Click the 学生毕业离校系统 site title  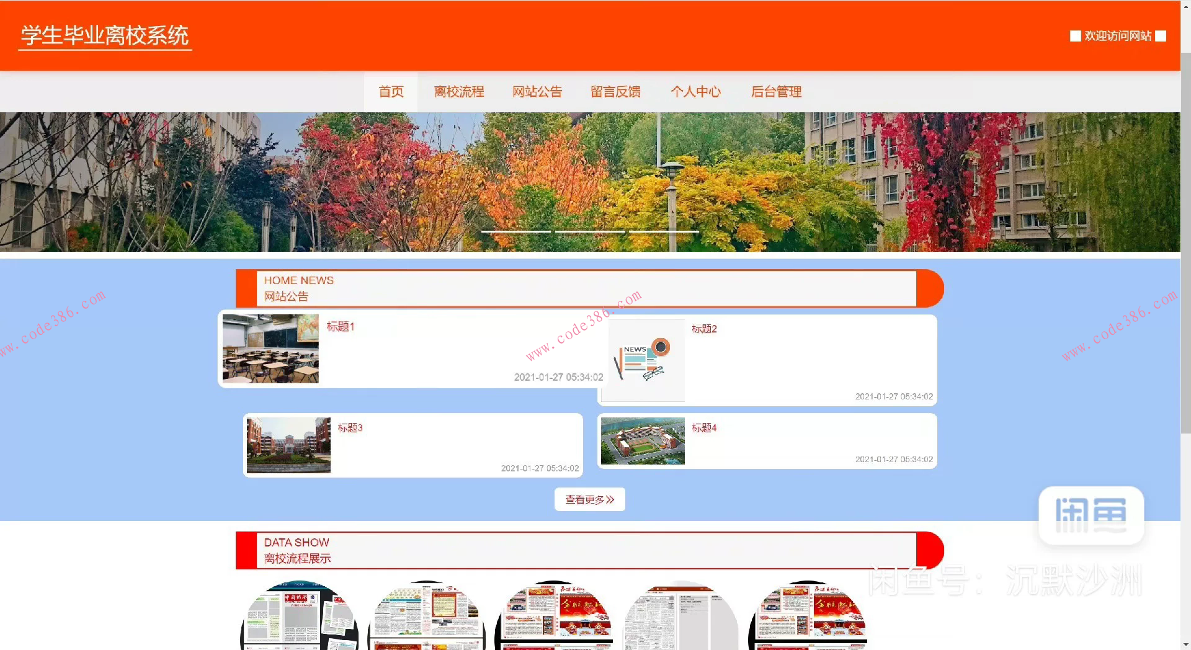pos(105,35)
